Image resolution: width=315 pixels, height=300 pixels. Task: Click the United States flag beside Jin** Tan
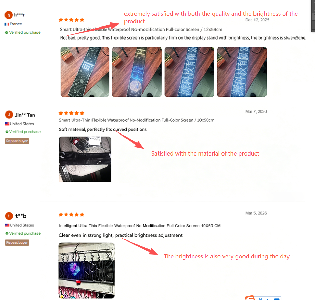coord(7,124)
